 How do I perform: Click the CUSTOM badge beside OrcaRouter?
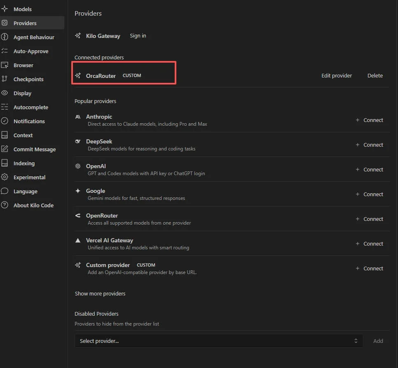click(x=132, y=75)
